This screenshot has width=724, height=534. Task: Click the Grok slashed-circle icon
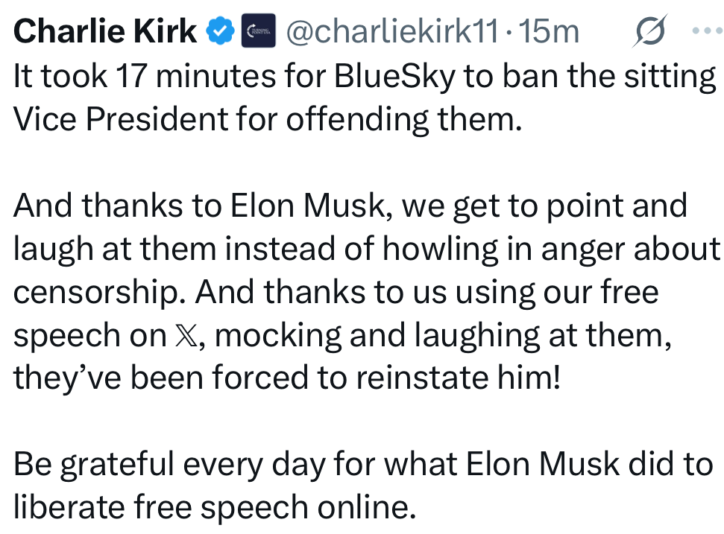point(648,32)
